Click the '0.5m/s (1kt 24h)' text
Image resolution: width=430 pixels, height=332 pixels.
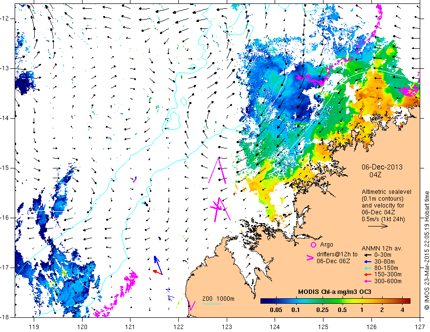(x=383, y=219)
